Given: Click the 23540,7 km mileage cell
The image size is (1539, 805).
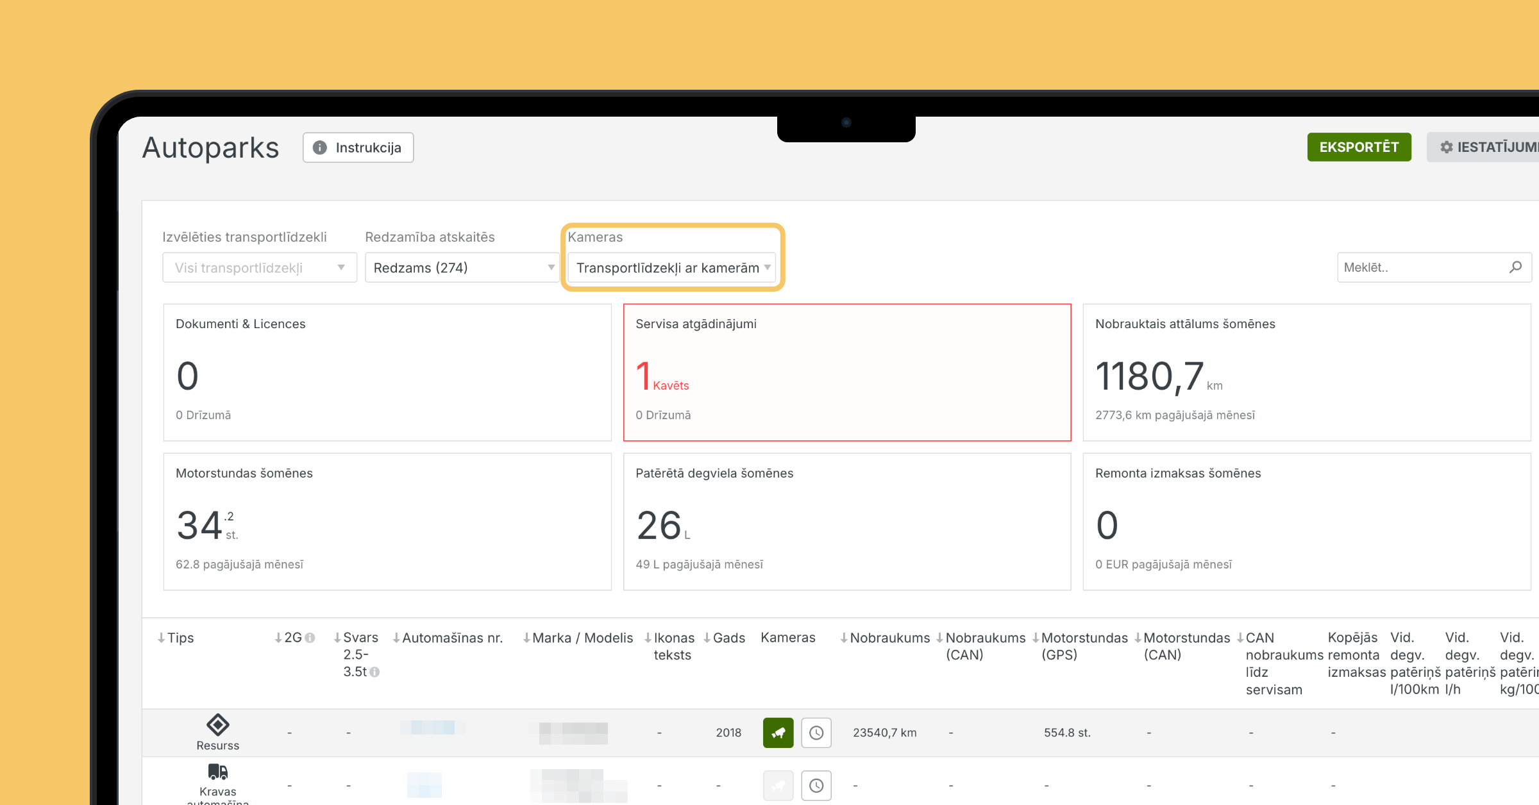Looking at the screenshot, I should click(x=884, y=733).
